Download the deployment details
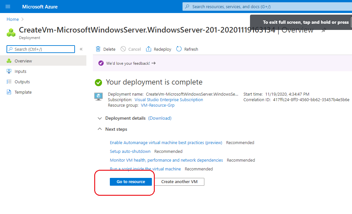352x214 pixels. click(x=160, y=118)
